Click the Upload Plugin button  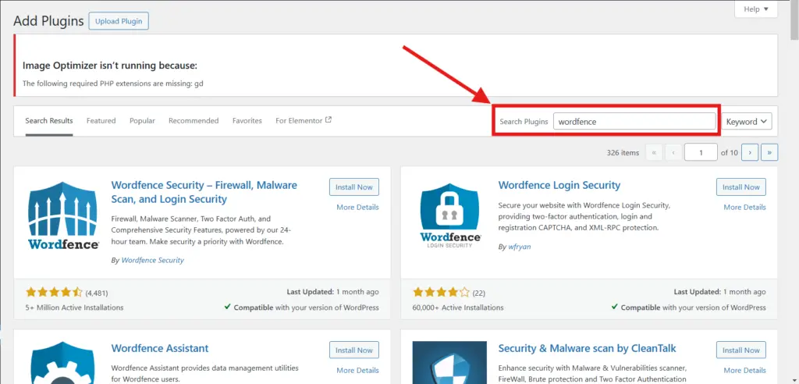click(x=119, y=21)
